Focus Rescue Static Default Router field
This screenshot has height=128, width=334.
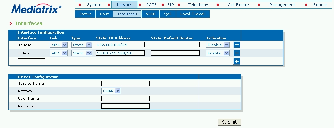click(x=175, y=45)
